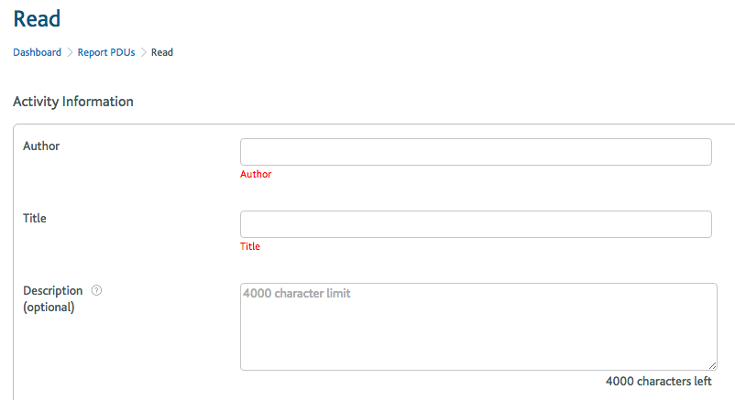Click the 4000 characters left counter
The width and height of the screenshot is (735, 400).
click(x=658, y=382)
